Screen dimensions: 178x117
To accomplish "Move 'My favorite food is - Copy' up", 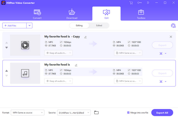I will click(x=7, y=43).
